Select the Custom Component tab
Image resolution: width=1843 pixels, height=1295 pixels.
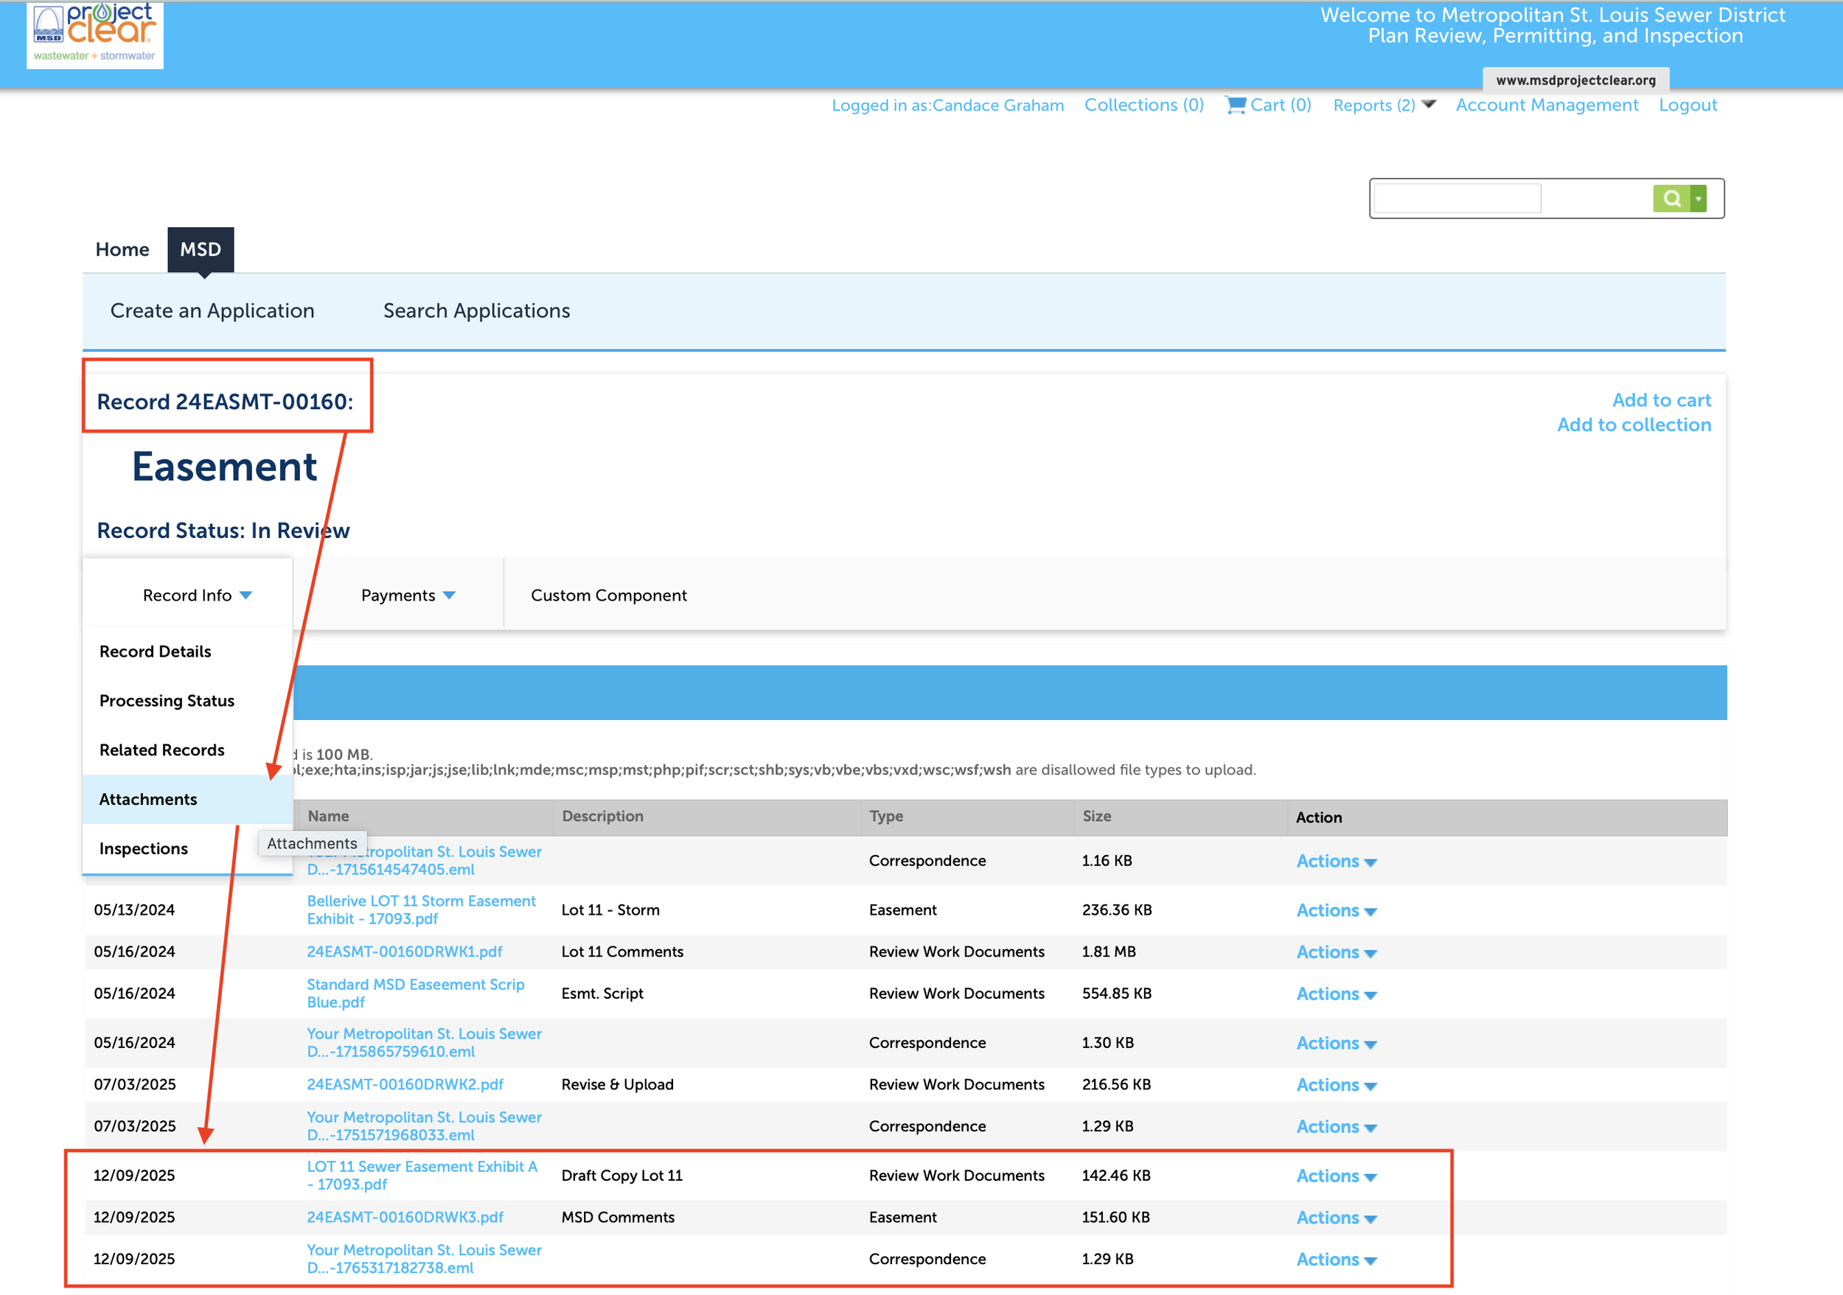click(x=607, y=595)
